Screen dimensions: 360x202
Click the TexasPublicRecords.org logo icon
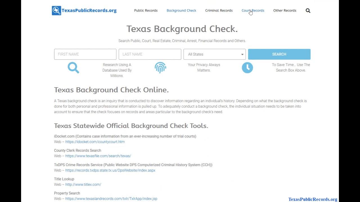(x=56, y=11)
